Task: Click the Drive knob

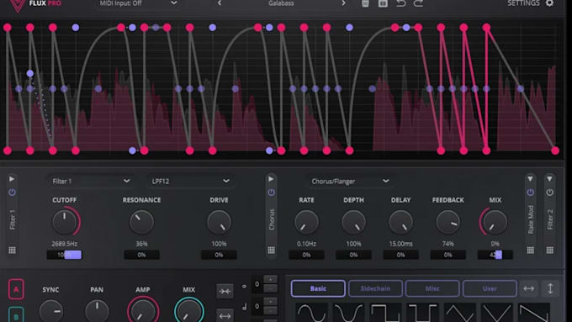Action: coord(219,222)
